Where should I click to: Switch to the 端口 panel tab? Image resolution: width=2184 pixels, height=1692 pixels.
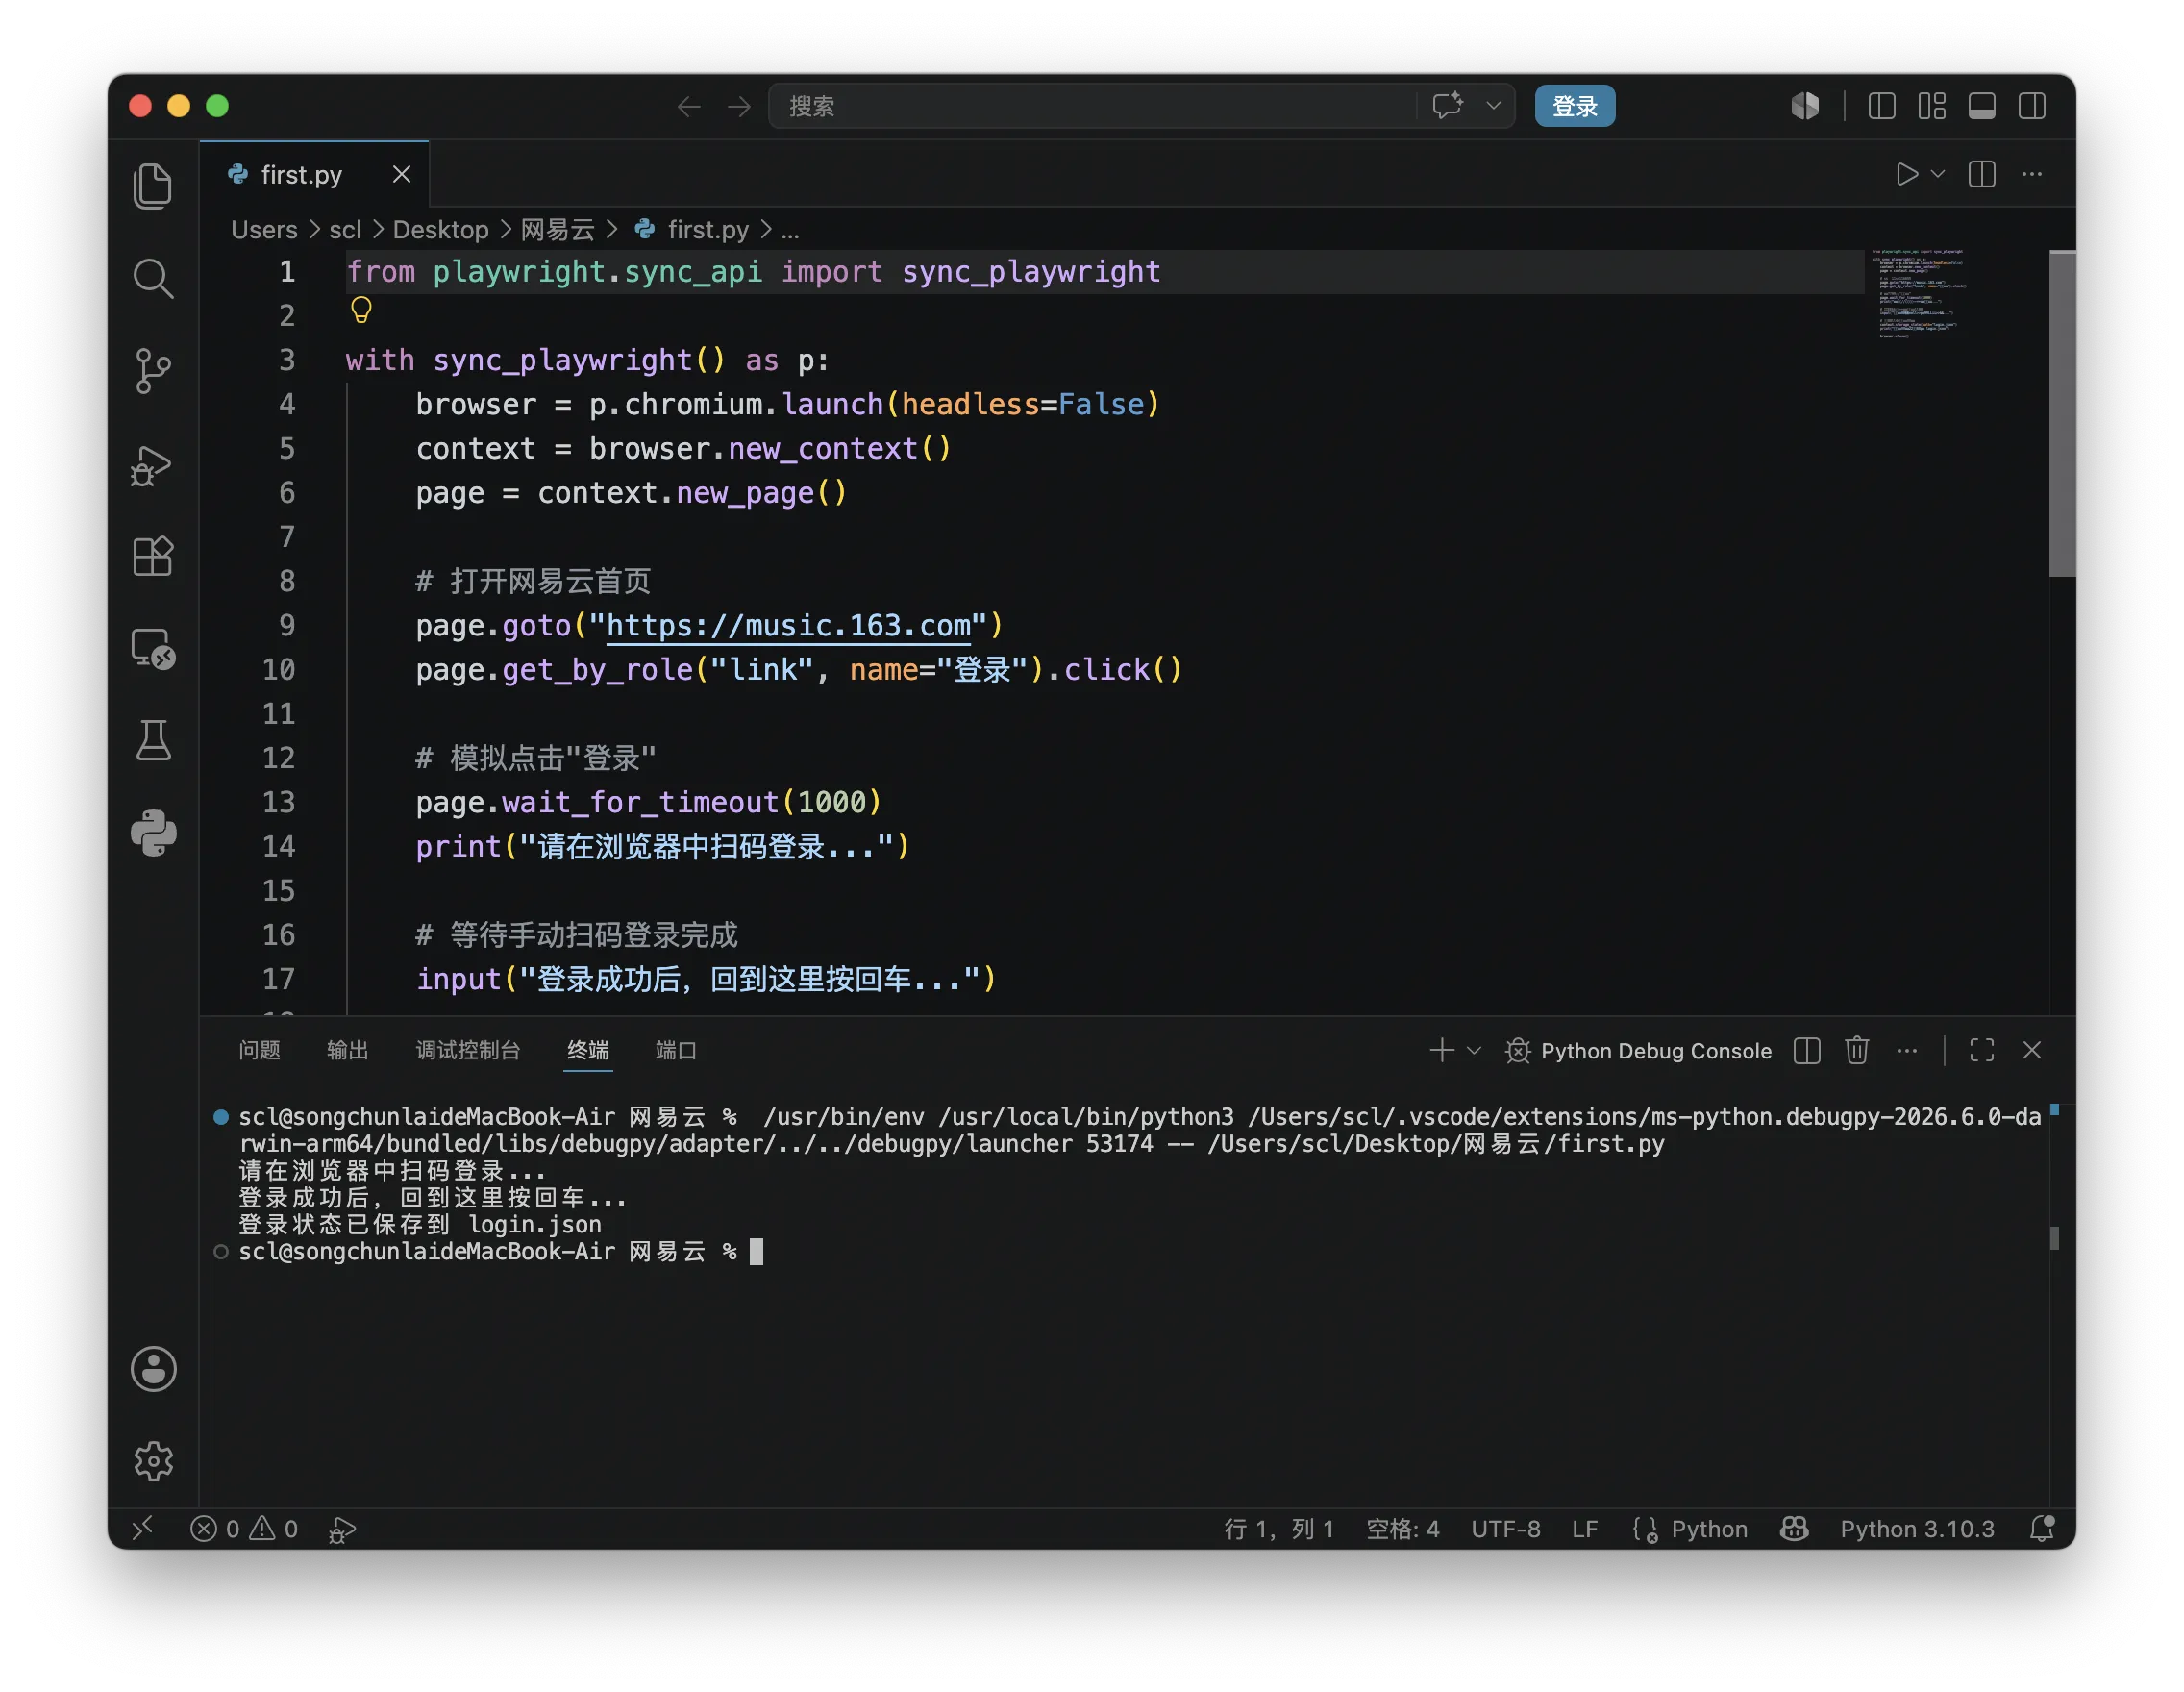tap(676, 1050)
